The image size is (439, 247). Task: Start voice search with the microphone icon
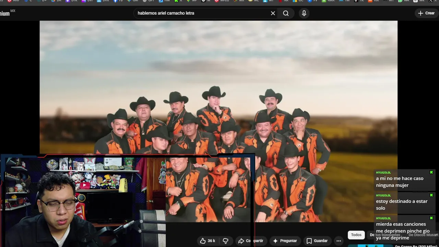tap(304, 13)
